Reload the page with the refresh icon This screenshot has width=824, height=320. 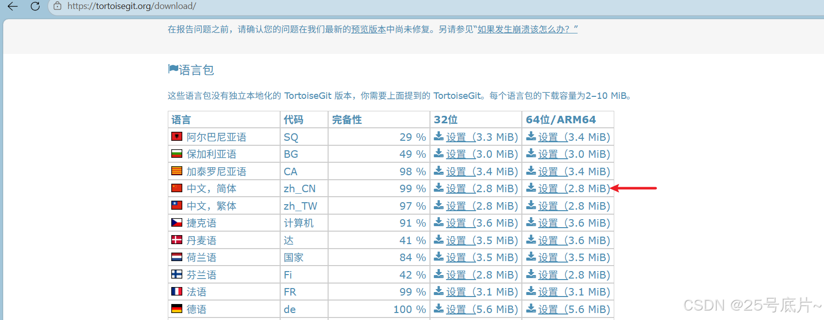point(35,6)
